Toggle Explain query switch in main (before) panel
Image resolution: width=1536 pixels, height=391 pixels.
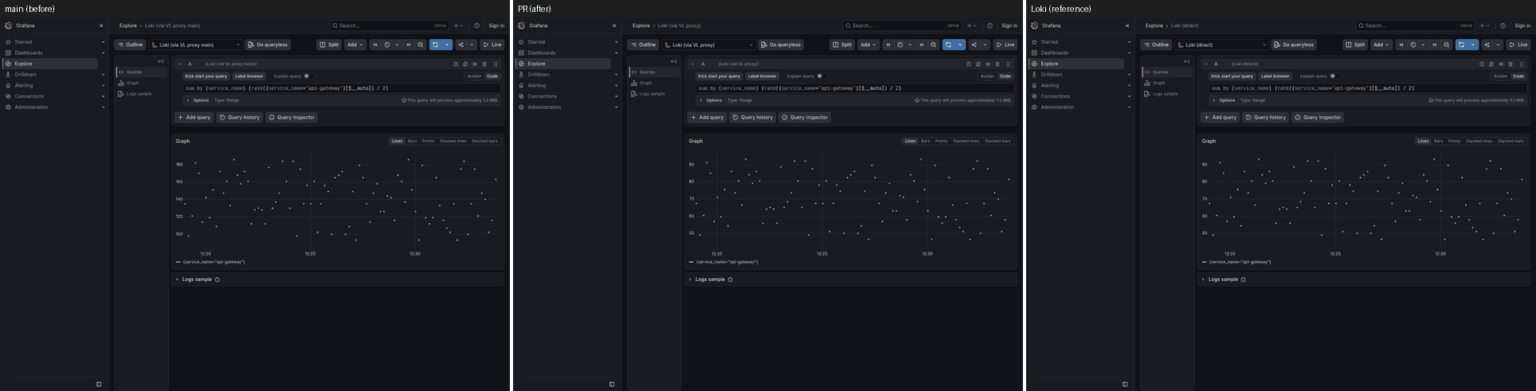pos(308,76)
